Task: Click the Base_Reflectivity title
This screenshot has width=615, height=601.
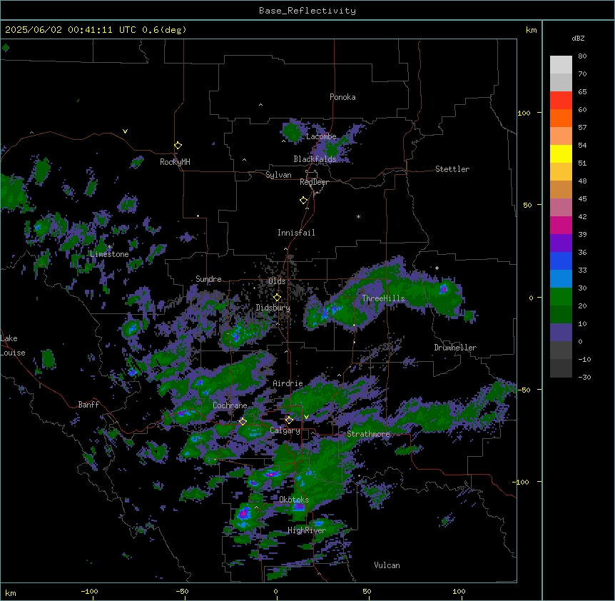Action: (307, 11)
